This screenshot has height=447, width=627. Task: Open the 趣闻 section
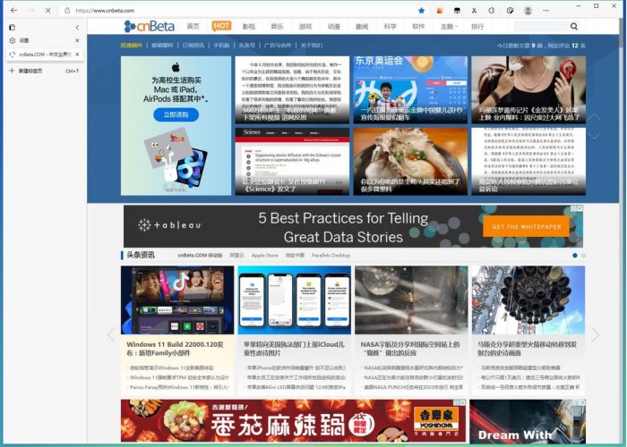point(362,26)
